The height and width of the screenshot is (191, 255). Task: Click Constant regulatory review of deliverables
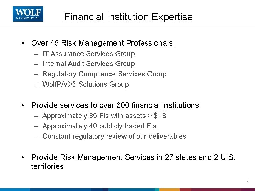coord(114,136)
